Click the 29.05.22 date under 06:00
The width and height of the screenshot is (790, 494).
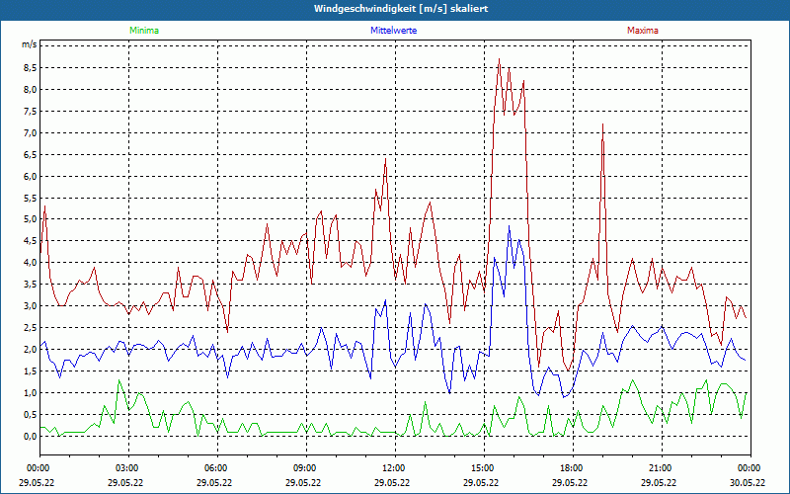tap(214, 482)
